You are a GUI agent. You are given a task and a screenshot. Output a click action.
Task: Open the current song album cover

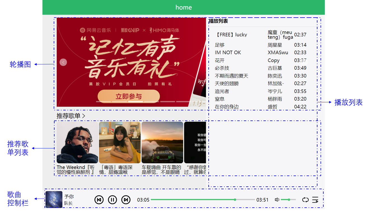[x=54, y=200]
